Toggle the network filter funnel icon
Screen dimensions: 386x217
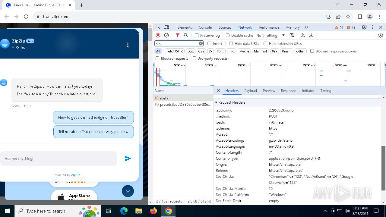click(178, 35)
